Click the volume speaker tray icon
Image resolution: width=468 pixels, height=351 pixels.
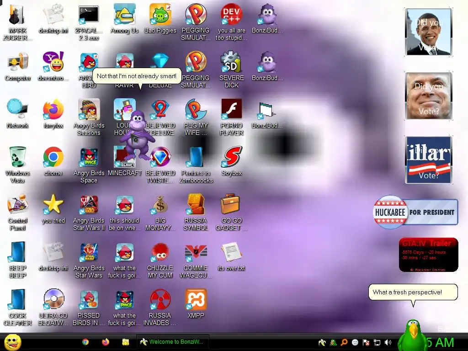[x=388, y=342]
